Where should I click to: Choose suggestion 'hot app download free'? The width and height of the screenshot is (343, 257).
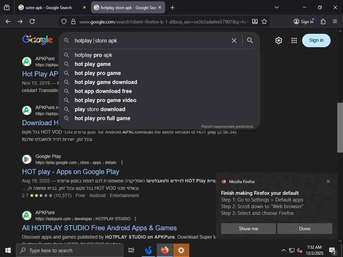coord(159,91)
